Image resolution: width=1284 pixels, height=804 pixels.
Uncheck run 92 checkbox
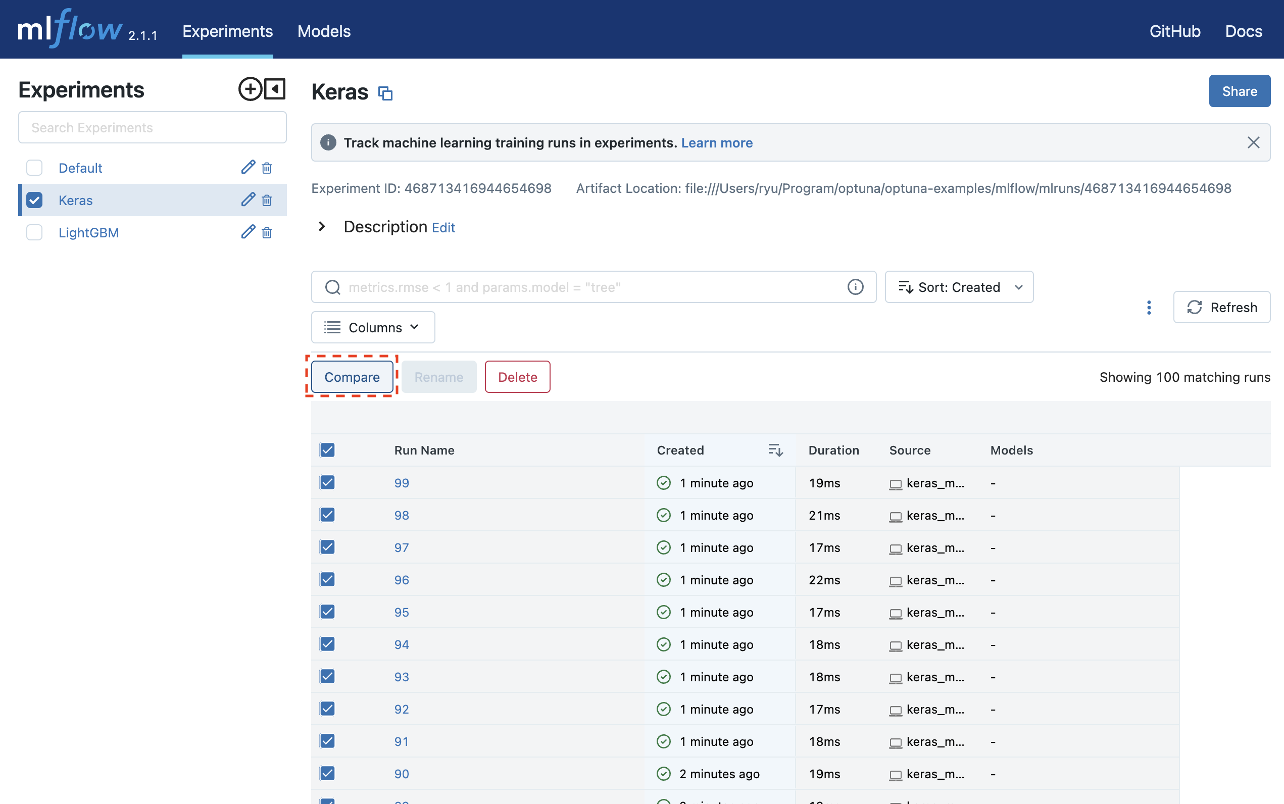coord(327,710)
